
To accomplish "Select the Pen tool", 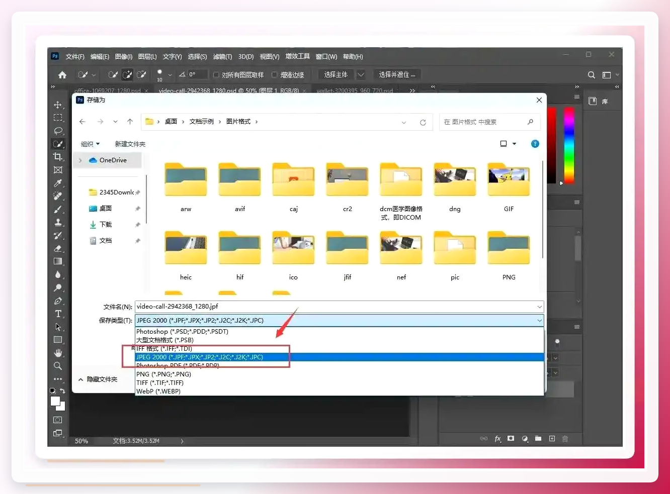I will pos(58,301).
